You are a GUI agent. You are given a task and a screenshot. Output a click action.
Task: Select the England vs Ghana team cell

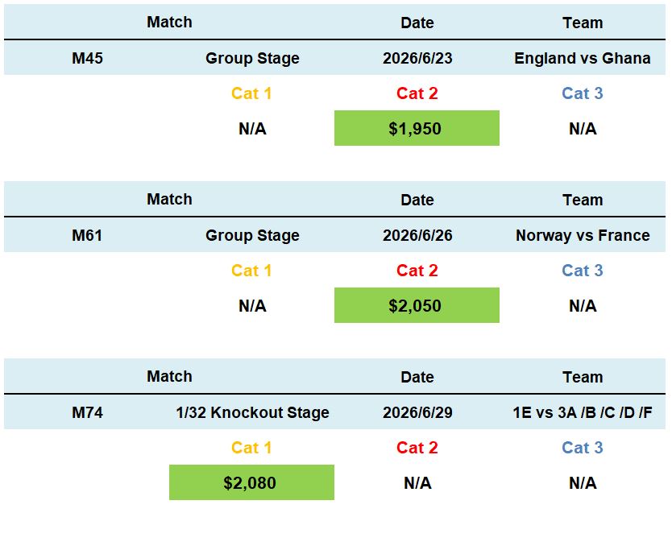(582, 58)
